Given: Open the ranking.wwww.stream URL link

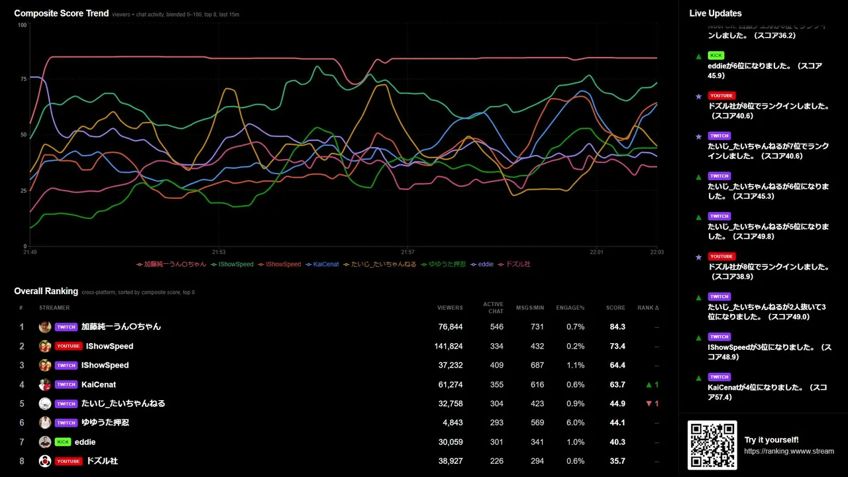Looking at the screenshot, I should pyautogui.click(x=789, y=452).
